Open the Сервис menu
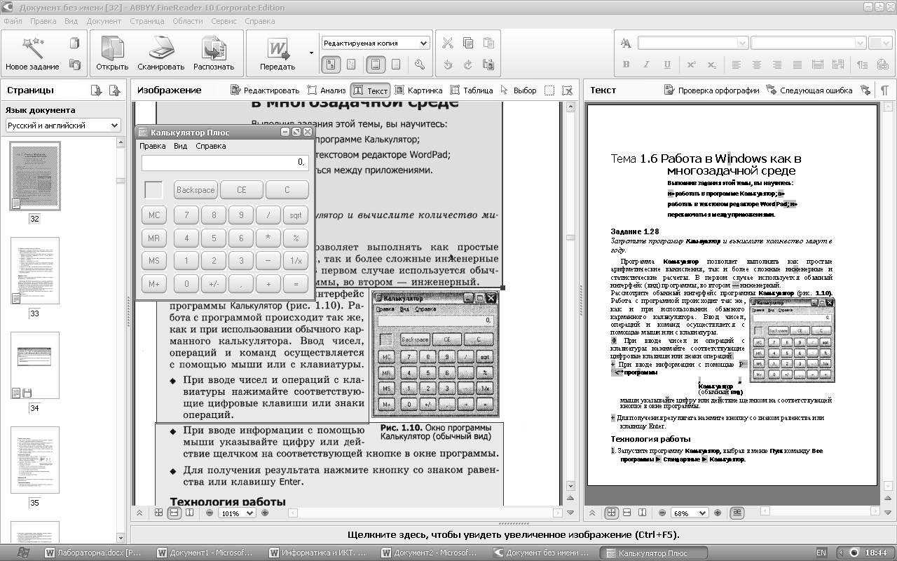 pos(224,21)
